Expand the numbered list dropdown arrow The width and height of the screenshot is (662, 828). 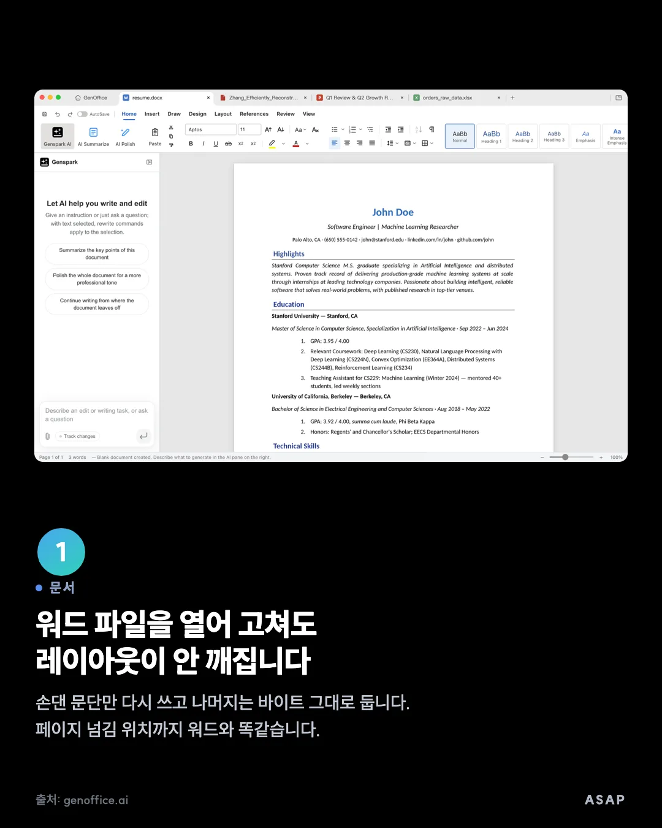pyautogui.click(x=360, y=129)
